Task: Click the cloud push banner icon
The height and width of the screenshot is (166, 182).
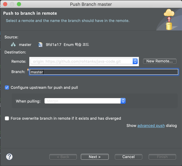Action: pos(169,20)
